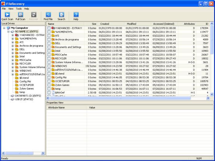Click the file list's scroll down arrow
Viewport: 215px width, 161px height.
[x=212, y=94]
